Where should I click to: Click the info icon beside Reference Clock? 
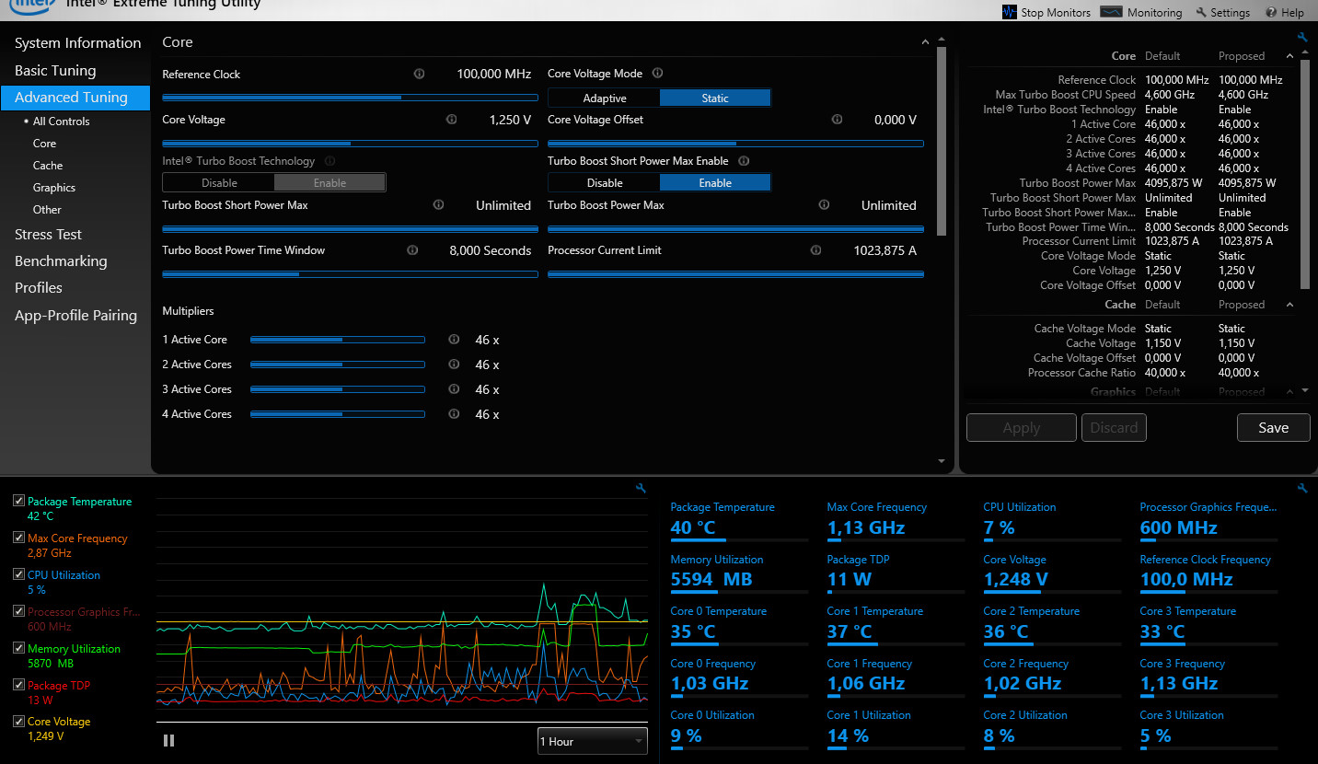coord(419,74)
